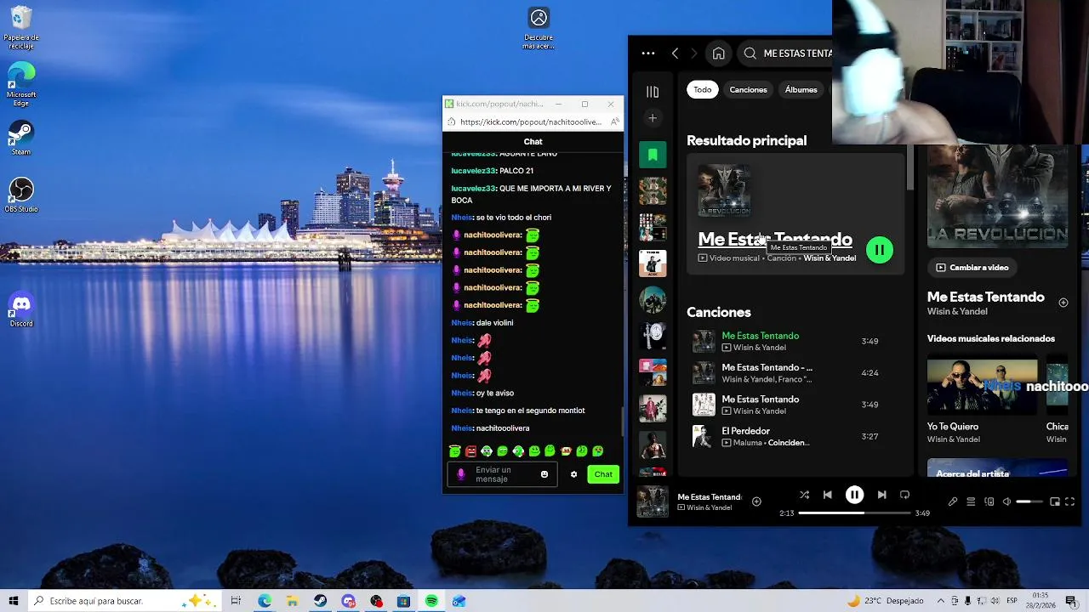The image size is (1089, 612).
Task: Click now playing album thumbnail
Action: (x=653, y=501)
